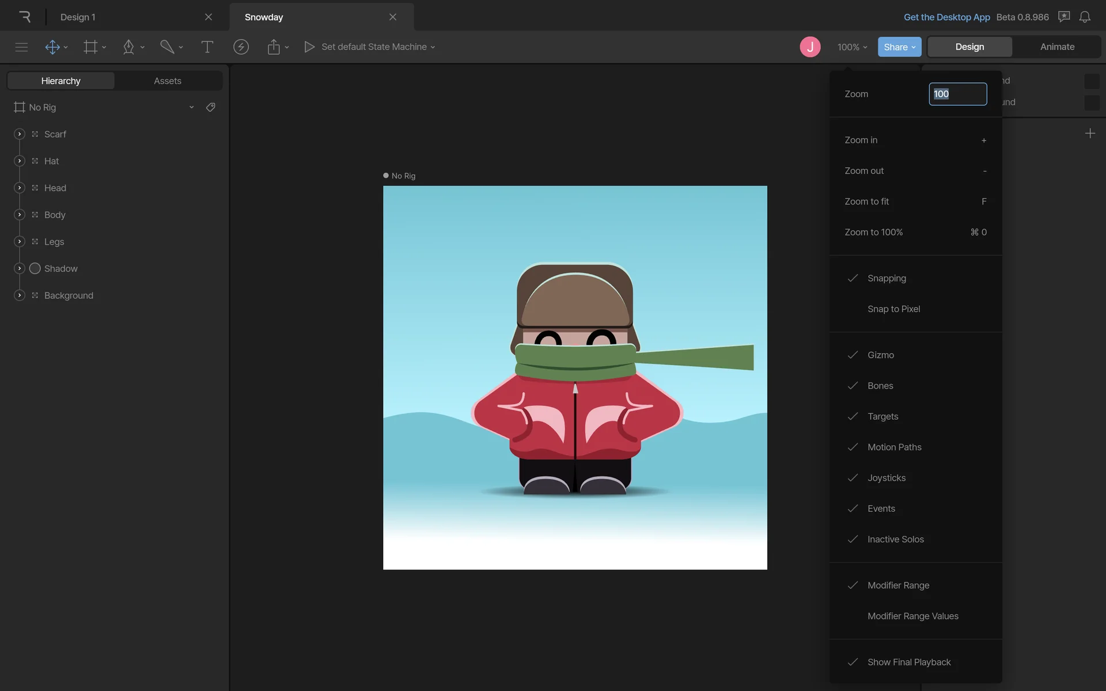The image size is (1106, 691).
Task: Toggle Bones visibility option
Action: [x=880, y=386]
